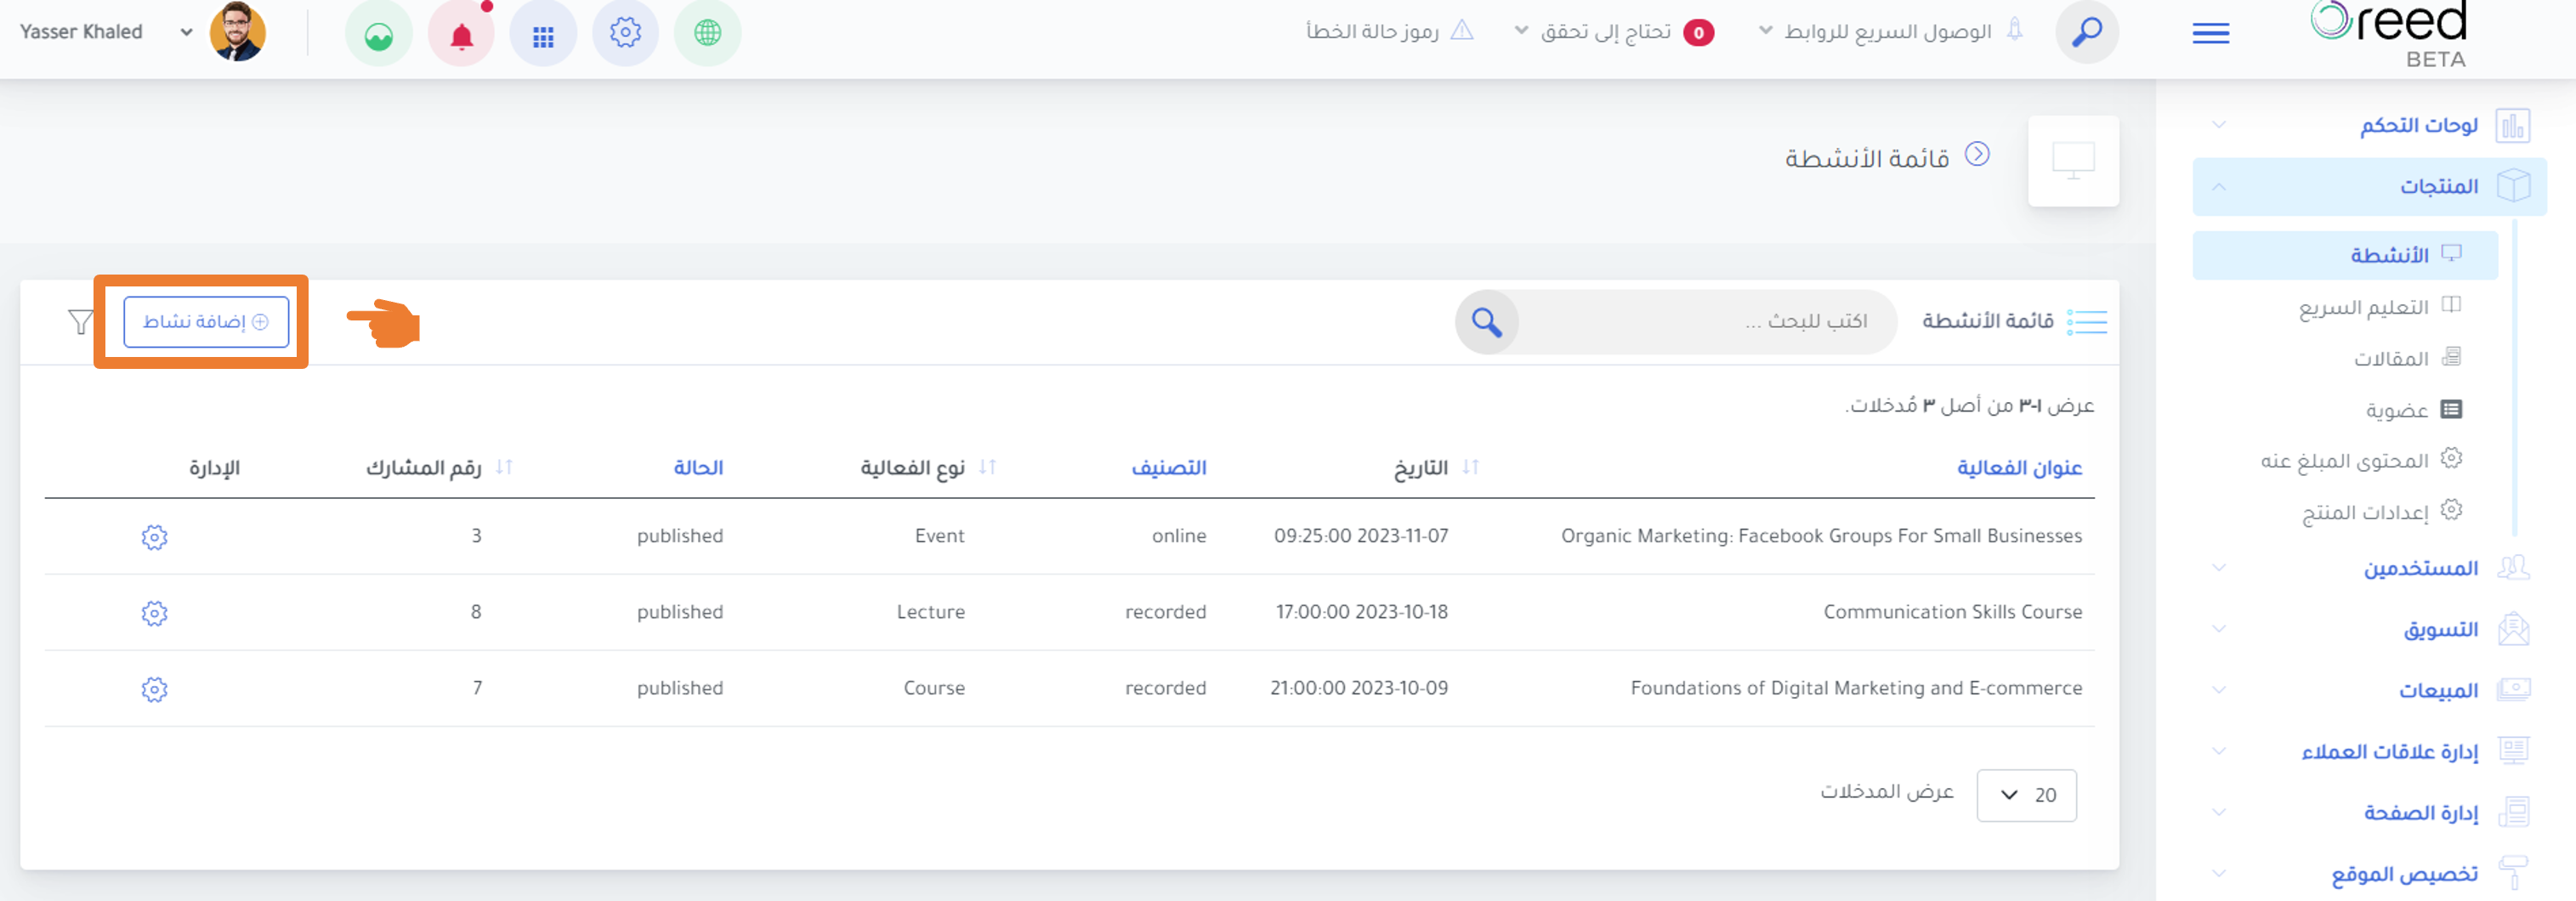Click the green globe language icon
Viewport: 2576px width, 901px height.
click(x=707, y=33)
